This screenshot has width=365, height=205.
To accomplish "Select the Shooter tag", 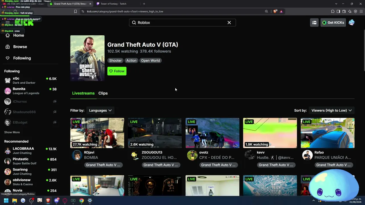I will point(115,60).
